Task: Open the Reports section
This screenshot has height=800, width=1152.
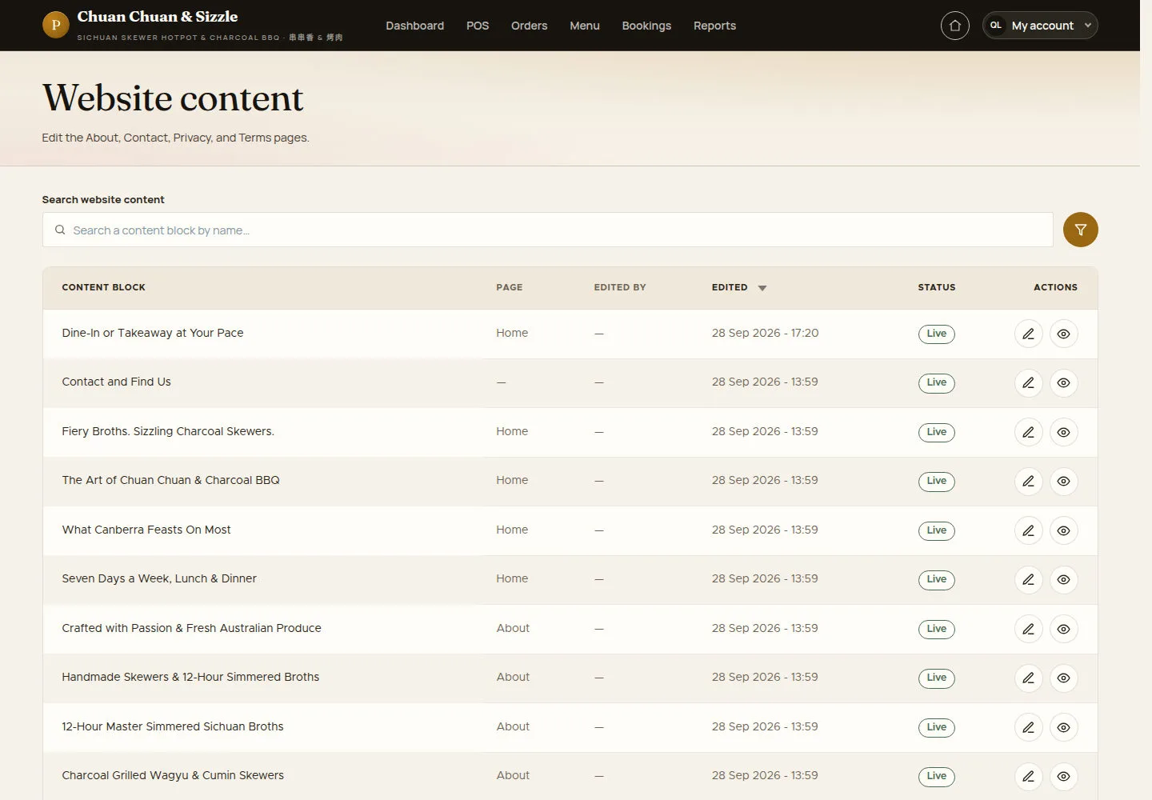Action: [714, 26]
